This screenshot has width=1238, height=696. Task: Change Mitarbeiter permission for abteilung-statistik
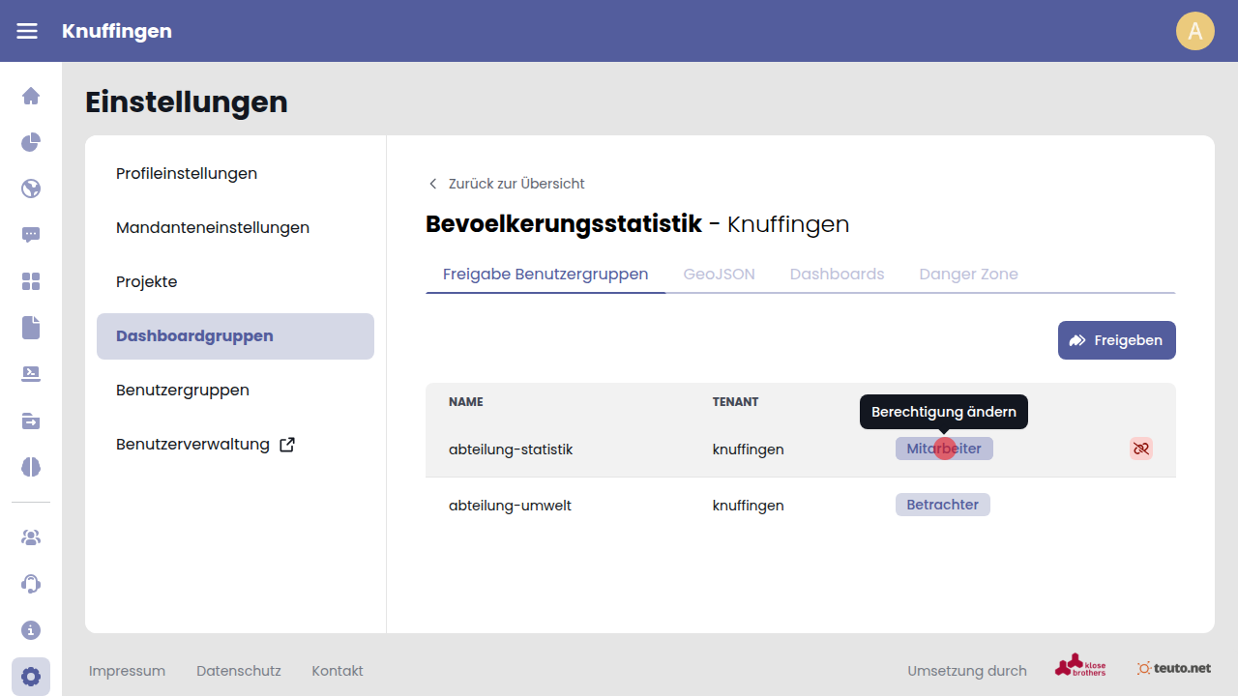(x=944, y=449)
